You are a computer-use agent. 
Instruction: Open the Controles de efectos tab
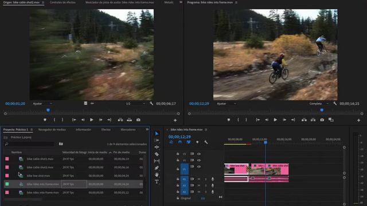63,2
